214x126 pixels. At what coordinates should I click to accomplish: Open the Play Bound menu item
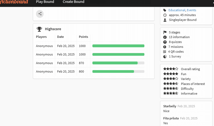pyautogui.click(x=45, y=2)
